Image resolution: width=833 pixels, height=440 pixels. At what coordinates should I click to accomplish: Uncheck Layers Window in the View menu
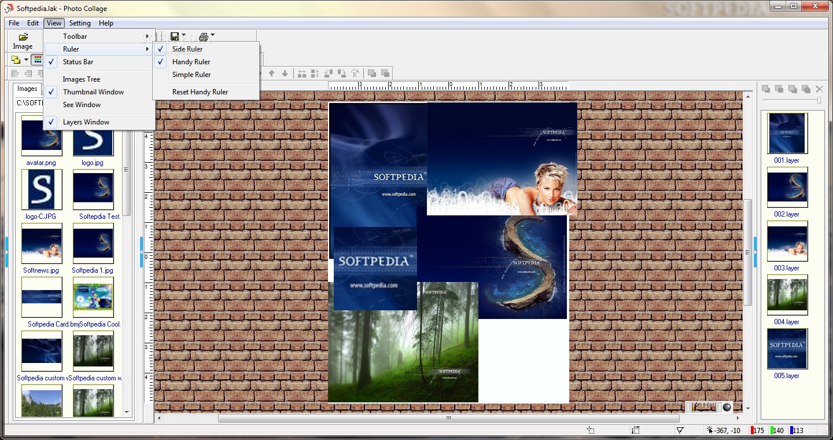pyautogui.click(x=99, y=122)
